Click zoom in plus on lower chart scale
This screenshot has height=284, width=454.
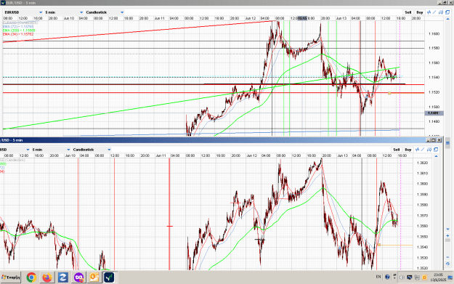point(447,235)
